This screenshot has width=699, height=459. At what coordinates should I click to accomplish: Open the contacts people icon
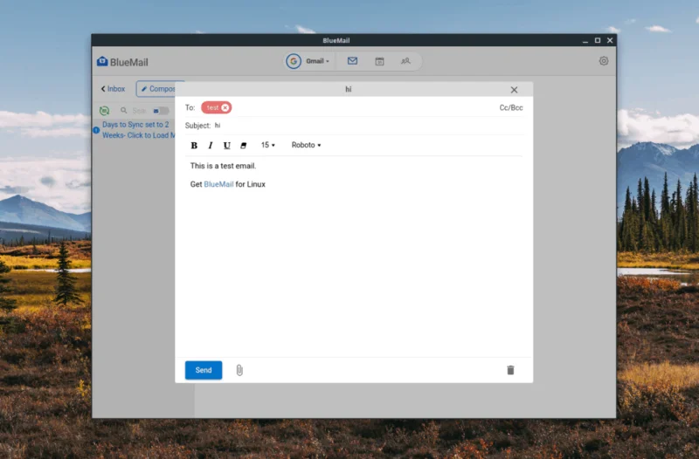pyautogui.click(x=405, y=61)
